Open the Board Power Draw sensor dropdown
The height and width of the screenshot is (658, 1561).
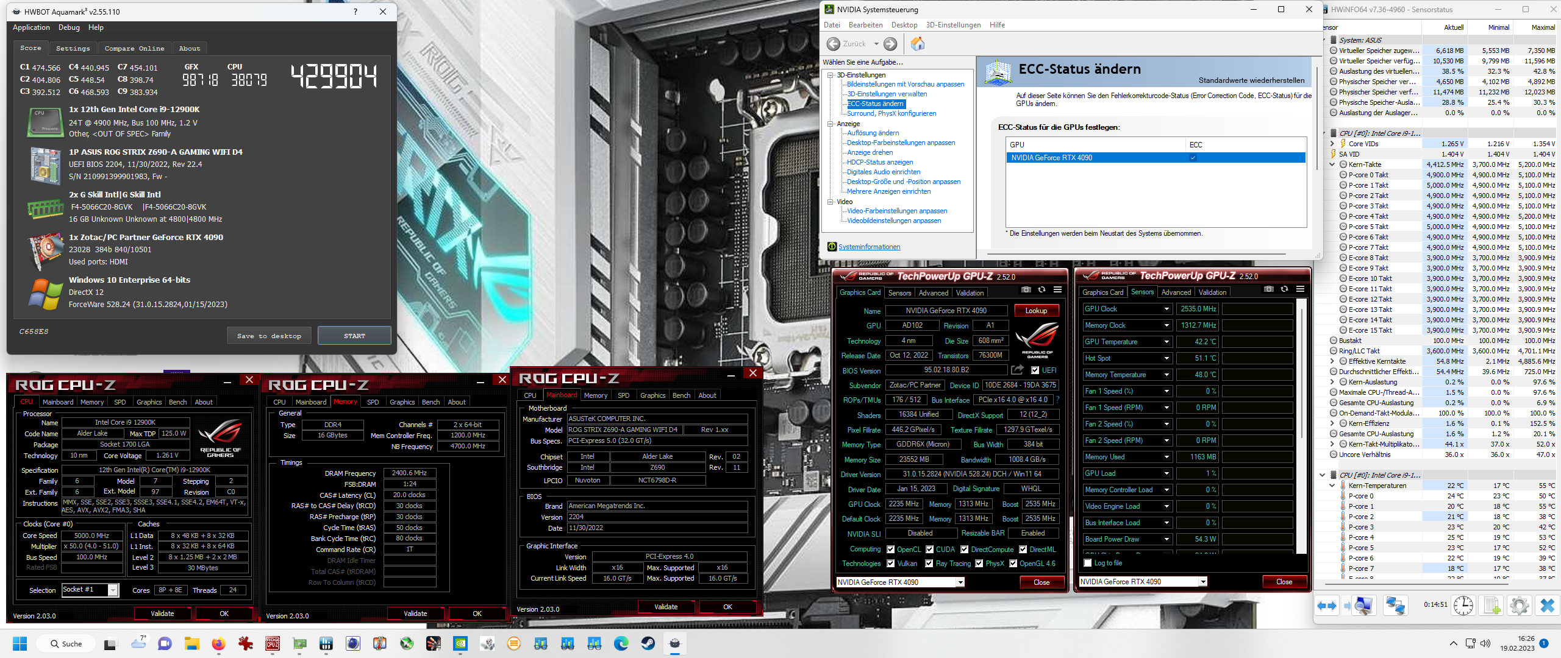tap(1166, 539)
